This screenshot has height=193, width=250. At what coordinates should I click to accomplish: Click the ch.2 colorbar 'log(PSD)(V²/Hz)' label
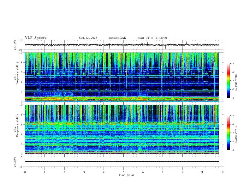click(x=236, y=134)
